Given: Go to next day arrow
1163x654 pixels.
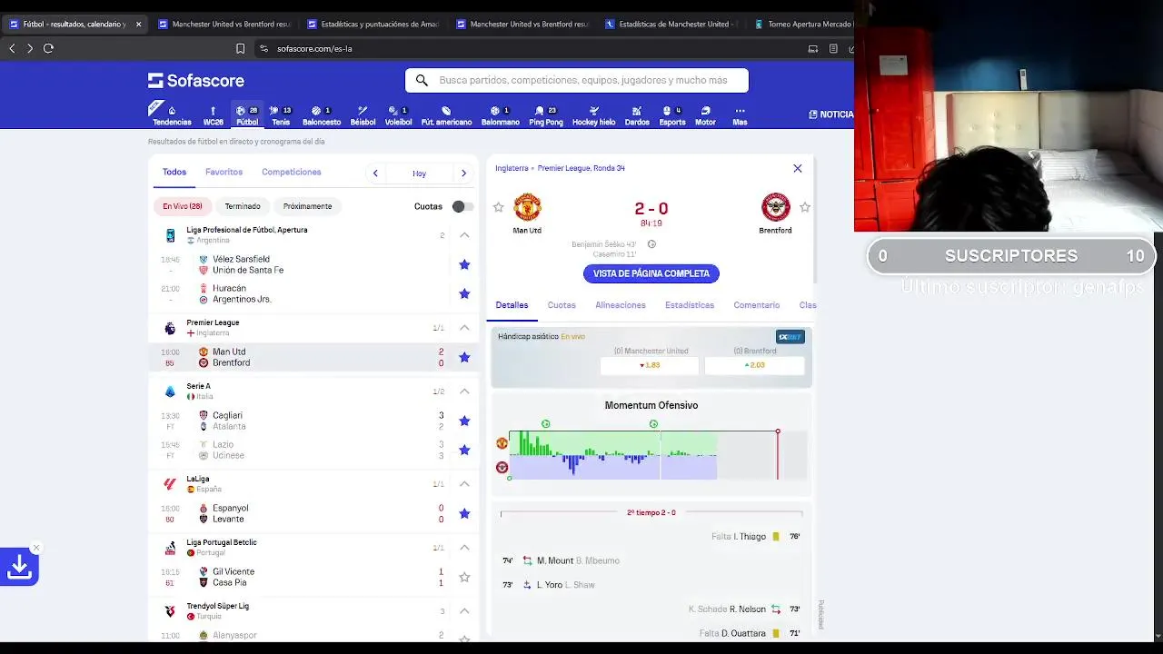Looking at the screenshot, I should point(463,173).
